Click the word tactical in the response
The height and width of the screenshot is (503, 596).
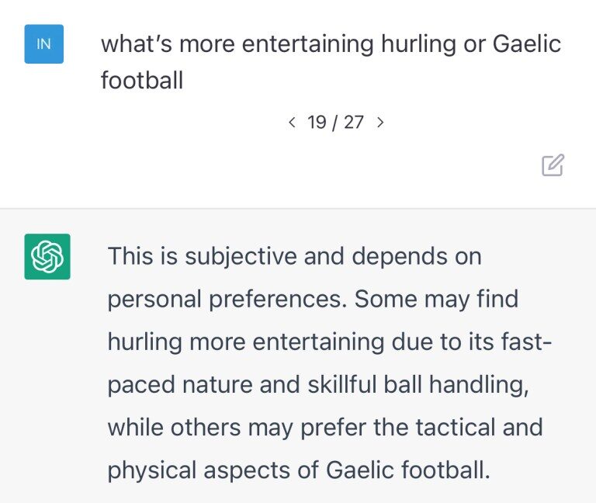point(456,428)
